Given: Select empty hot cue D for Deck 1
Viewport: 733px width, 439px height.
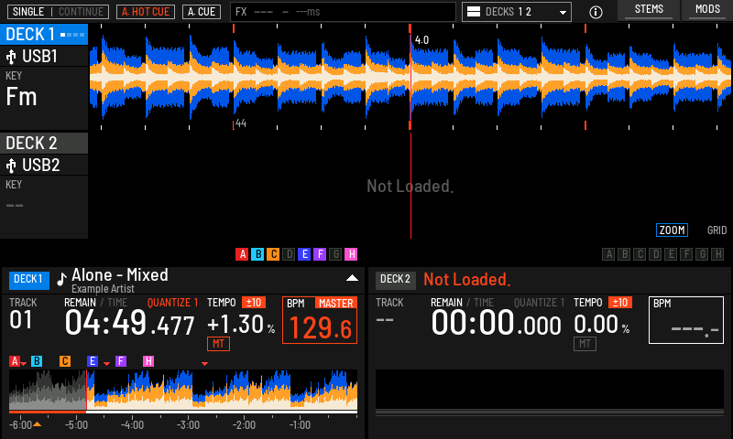Looking at the screenshot, I should click(289, 254).
